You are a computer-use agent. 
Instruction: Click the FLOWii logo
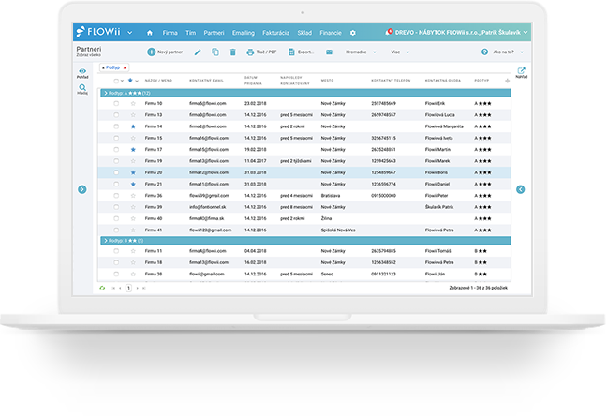[98, 32]
